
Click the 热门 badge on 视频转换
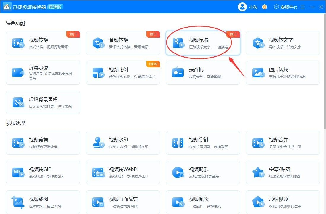coord(73,34)
